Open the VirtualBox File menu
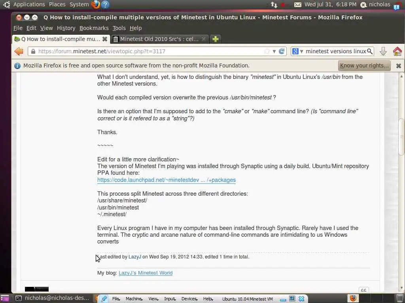405x303 pixels. (x=116, y=299)
